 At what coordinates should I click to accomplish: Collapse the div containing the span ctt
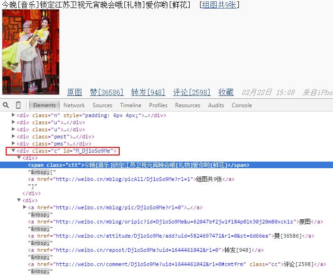pos(19,158)
